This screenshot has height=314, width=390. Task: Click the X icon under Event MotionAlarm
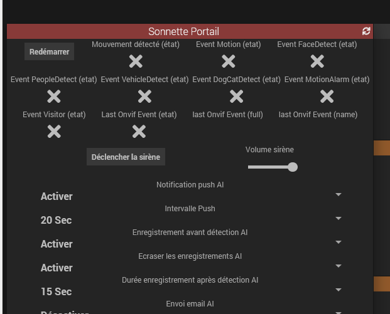tap(327, 96)
